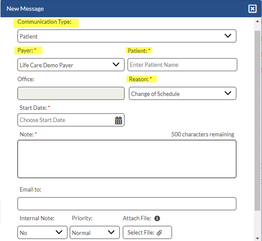
Task: Click the paperclip icon on Select File
Action: 159,233
